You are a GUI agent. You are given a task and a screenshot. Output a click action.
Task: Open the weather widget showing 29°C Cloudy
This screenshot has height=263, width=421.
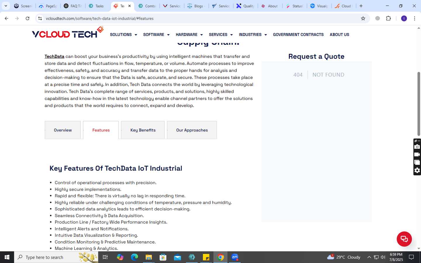tap(344, 257)
